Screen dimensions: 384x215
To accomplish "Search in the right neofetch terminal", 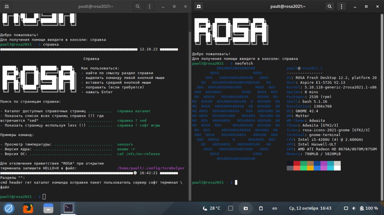I will 329,6.
